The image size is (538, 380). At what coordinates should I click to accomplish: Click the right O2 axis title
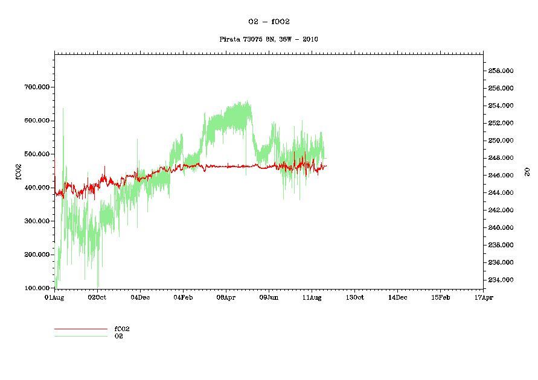(x=527, y=171)
